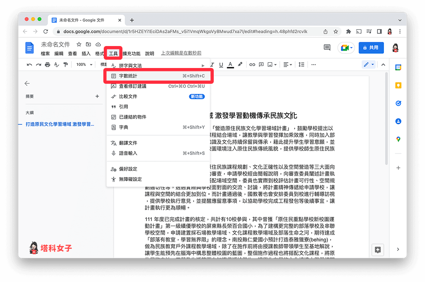Click the blue 共用 share button
The width and height of the screenshot is (425, 282).
(371, 48)
